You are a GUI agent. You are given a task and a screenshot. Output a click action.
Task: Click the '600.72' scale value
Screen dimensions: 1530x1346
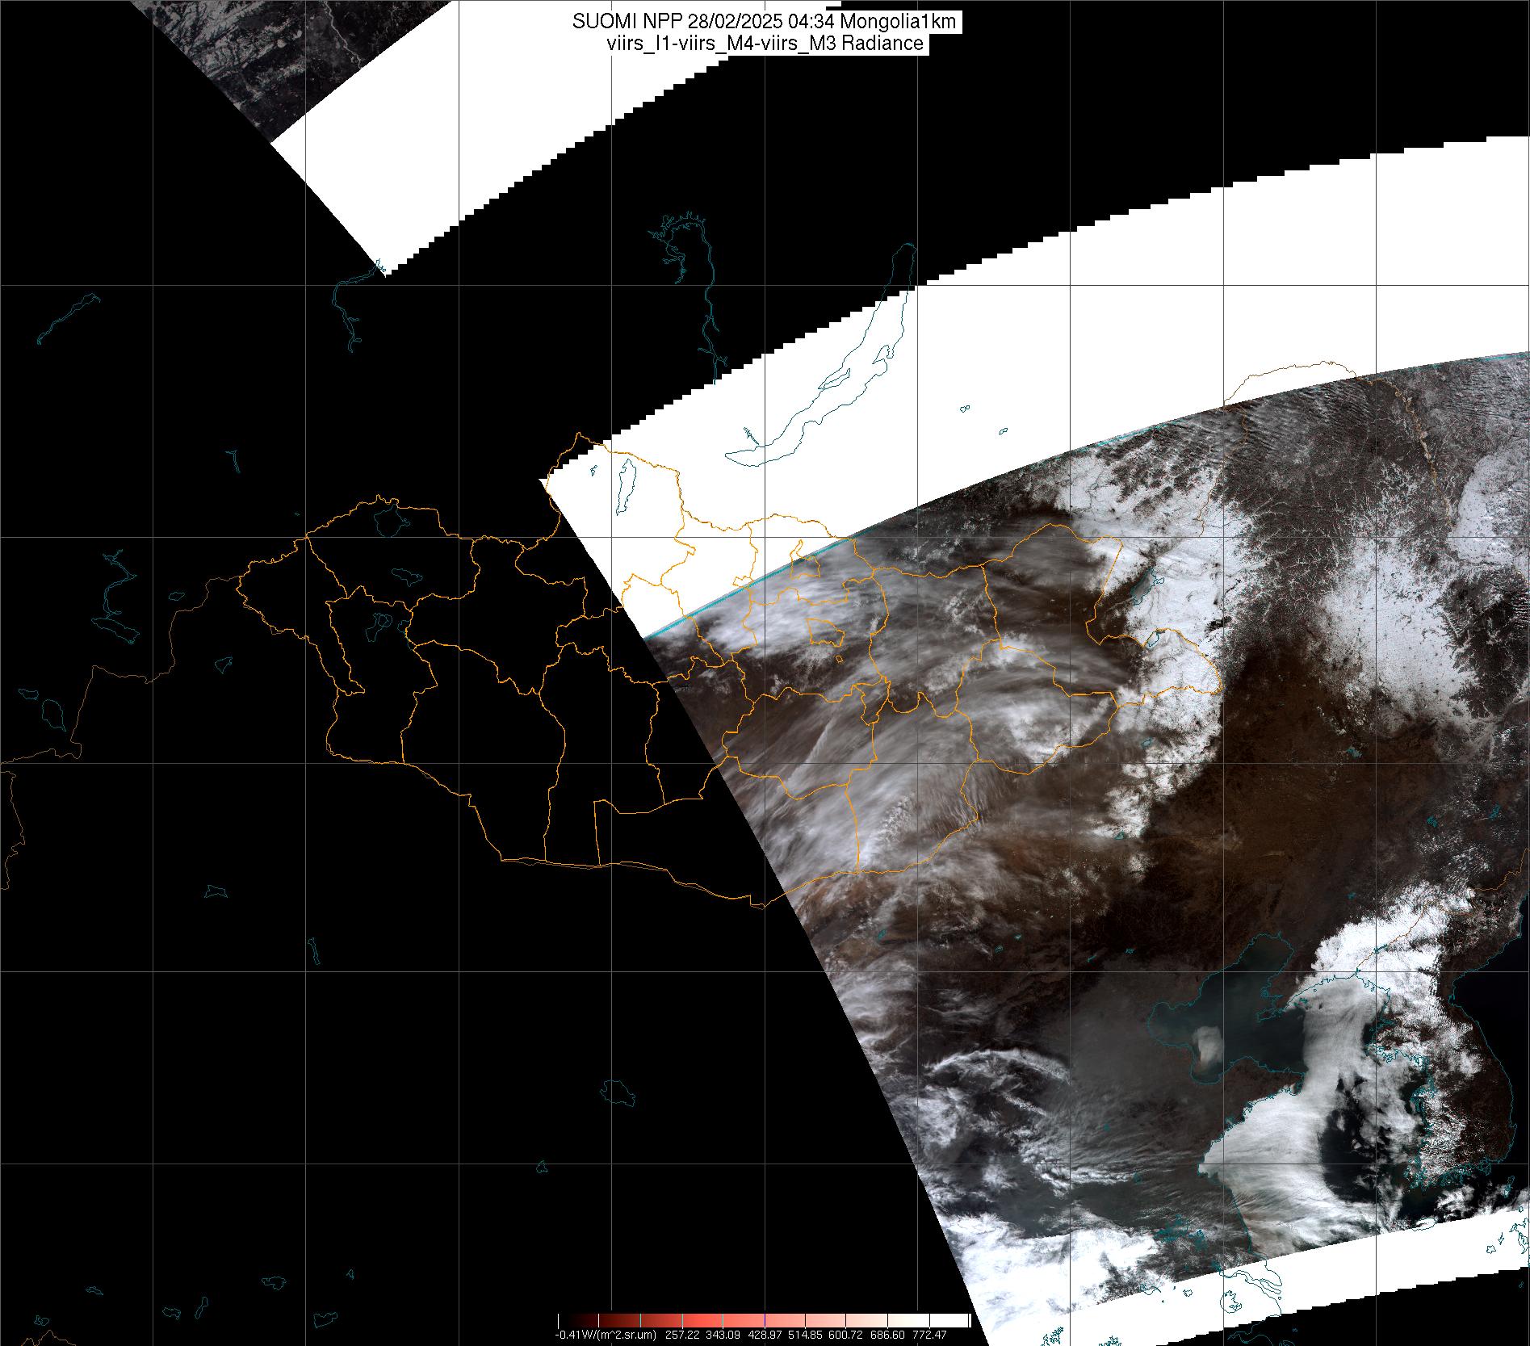(845, 1336)
